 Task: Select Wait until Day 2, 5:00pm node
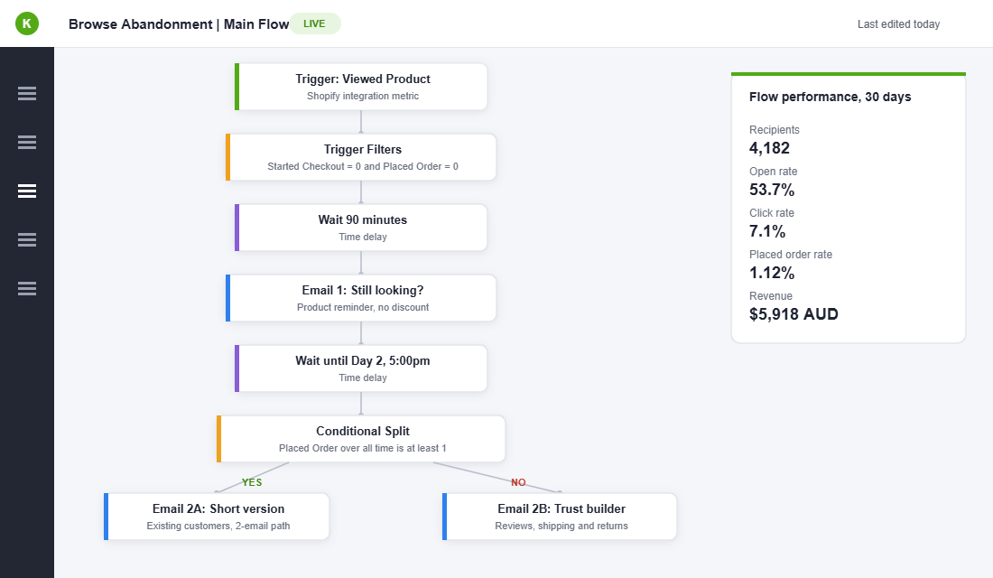[361, 368]
